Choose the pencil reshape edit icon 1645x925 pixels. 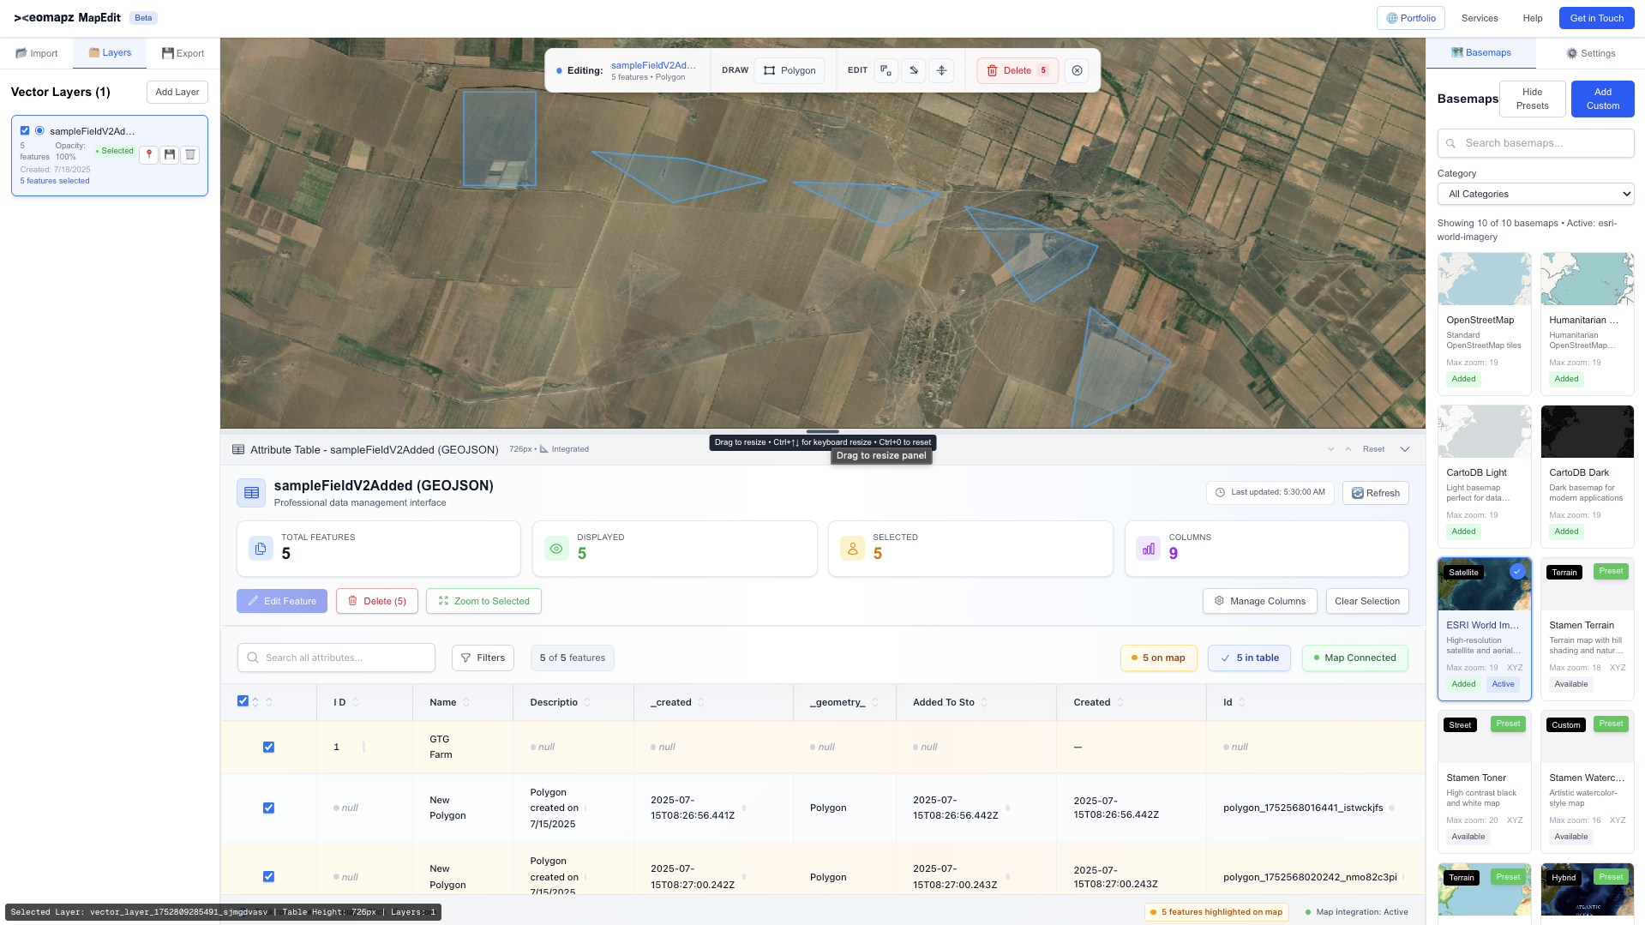[914, 70]
